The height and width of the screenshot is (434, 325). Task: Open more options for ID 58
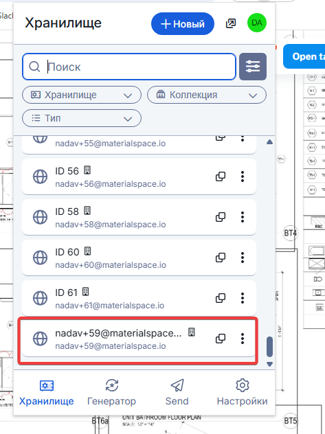[243, 217]
